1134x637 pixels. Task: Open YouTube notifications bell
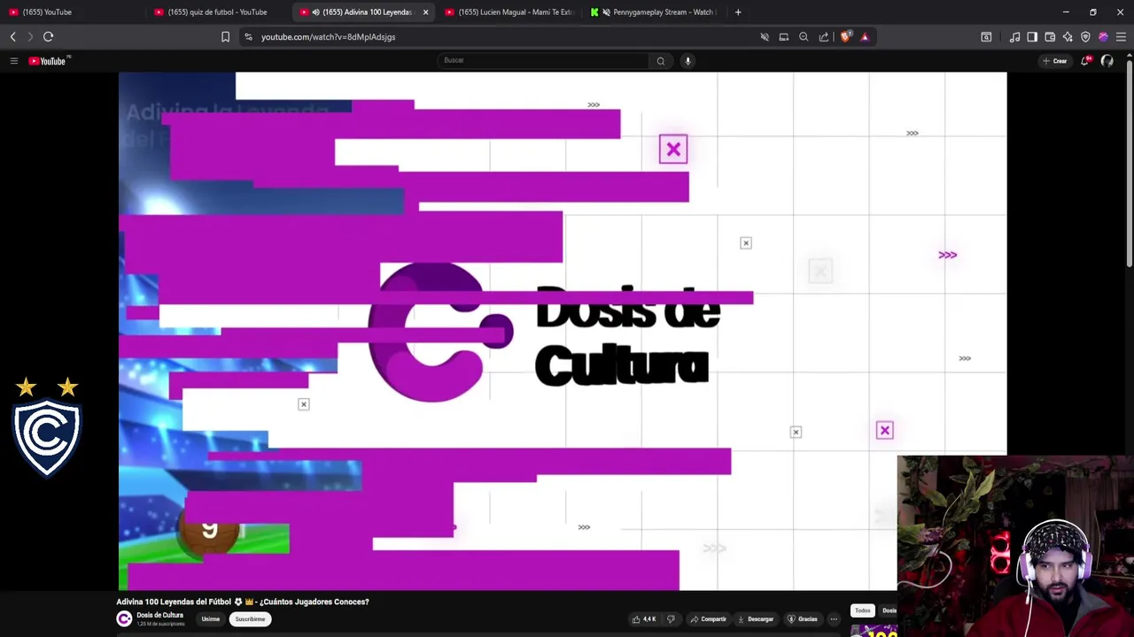(x=1085, y=60)
